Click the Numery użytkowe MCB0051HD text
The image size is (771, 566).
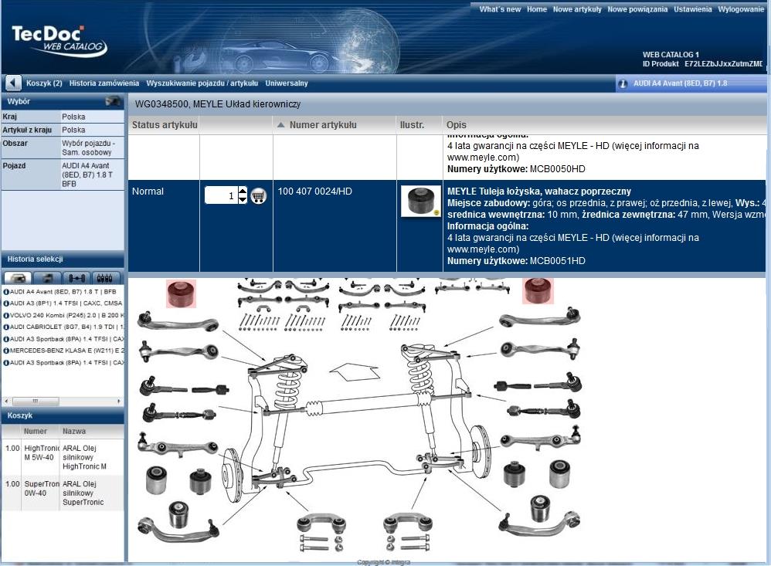516,261
